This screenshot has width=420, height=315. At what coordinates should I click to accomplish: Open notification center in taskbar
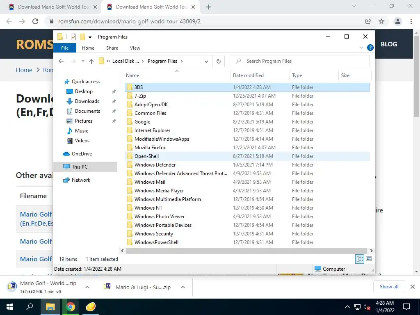point(406,307)
